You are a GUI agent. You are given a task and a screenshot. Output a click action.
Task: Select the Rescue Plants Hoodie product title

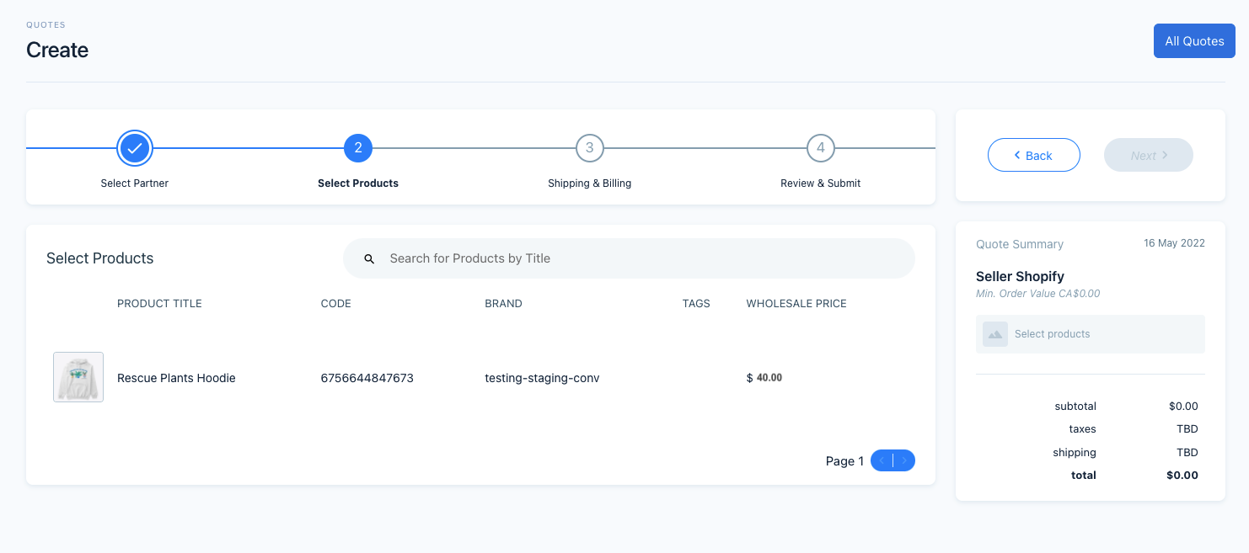click(x=176, y=378)
